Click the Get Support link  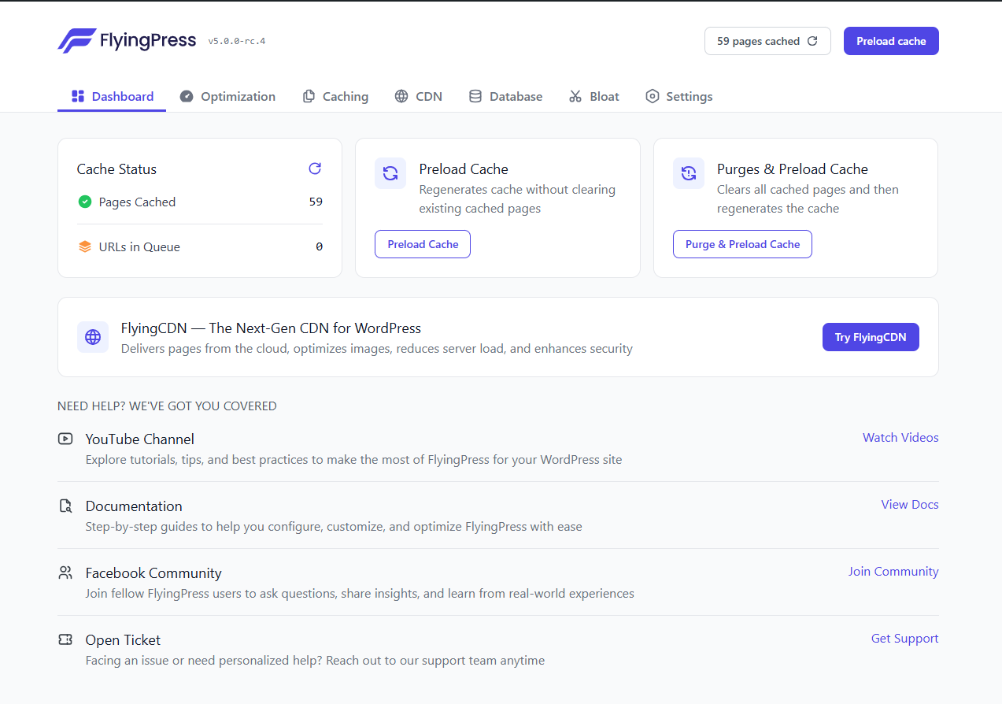[x=904, y=639]
